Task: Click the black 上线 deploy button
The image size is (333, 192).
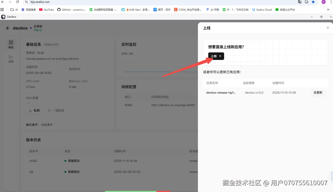Action: (216, 56)
